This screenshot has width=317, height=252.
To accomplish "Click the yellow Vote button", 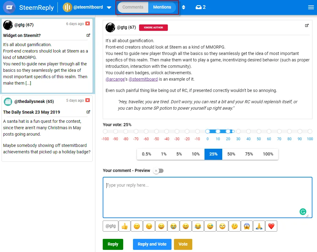I will (183, 244).
